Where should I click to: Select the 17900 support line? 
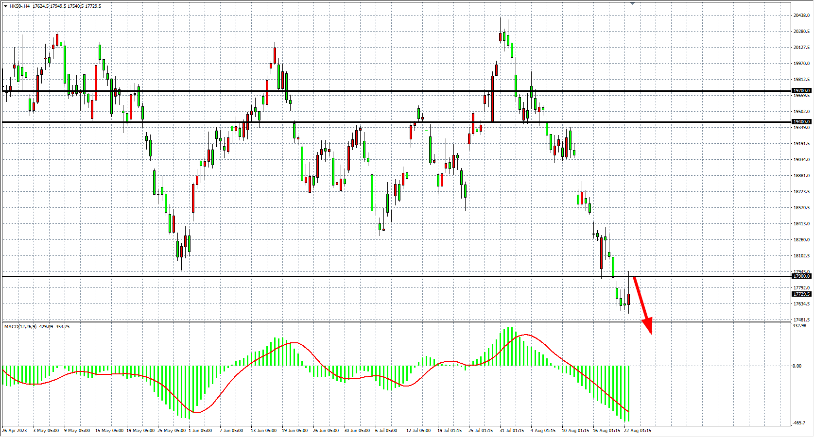coord(340,276)
